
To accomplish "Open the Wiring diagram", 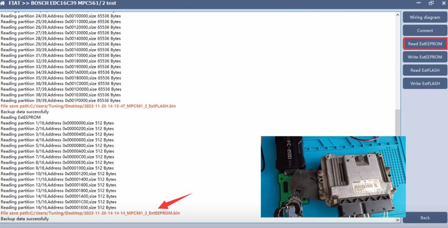I will click(425, 17).
